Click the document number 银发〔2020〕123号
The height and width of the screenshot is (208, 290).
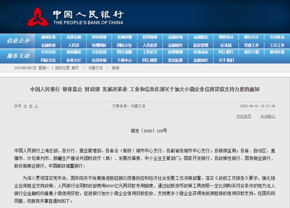pos(149,131)
